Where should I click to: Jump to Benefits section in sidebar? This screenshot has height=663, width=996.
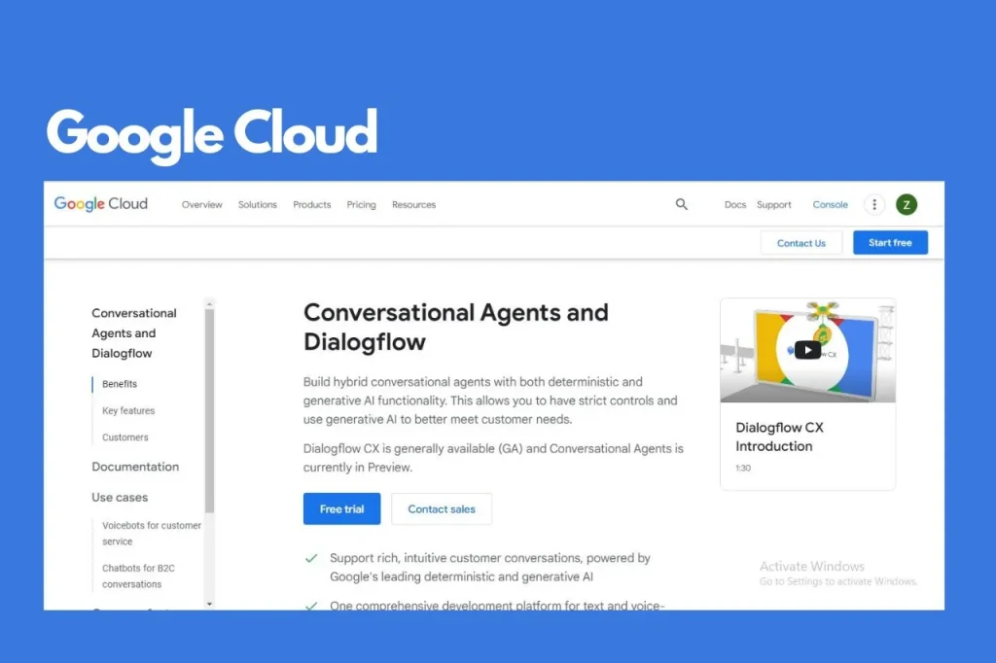(x=120, y=384)
